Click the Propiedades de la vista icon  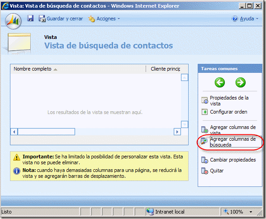[204, 100]
